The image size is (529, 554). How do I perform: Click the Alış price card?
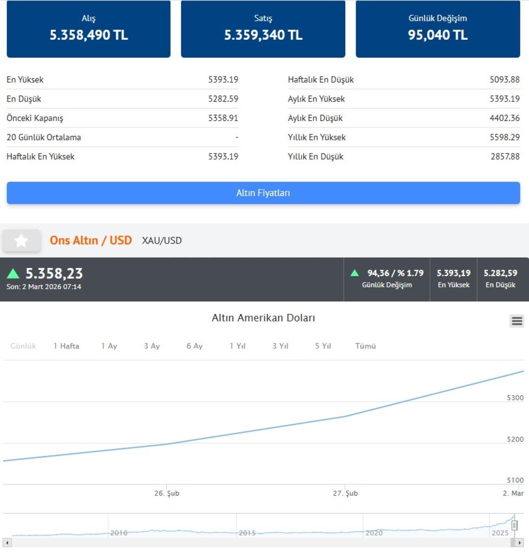tap(89, 29)
